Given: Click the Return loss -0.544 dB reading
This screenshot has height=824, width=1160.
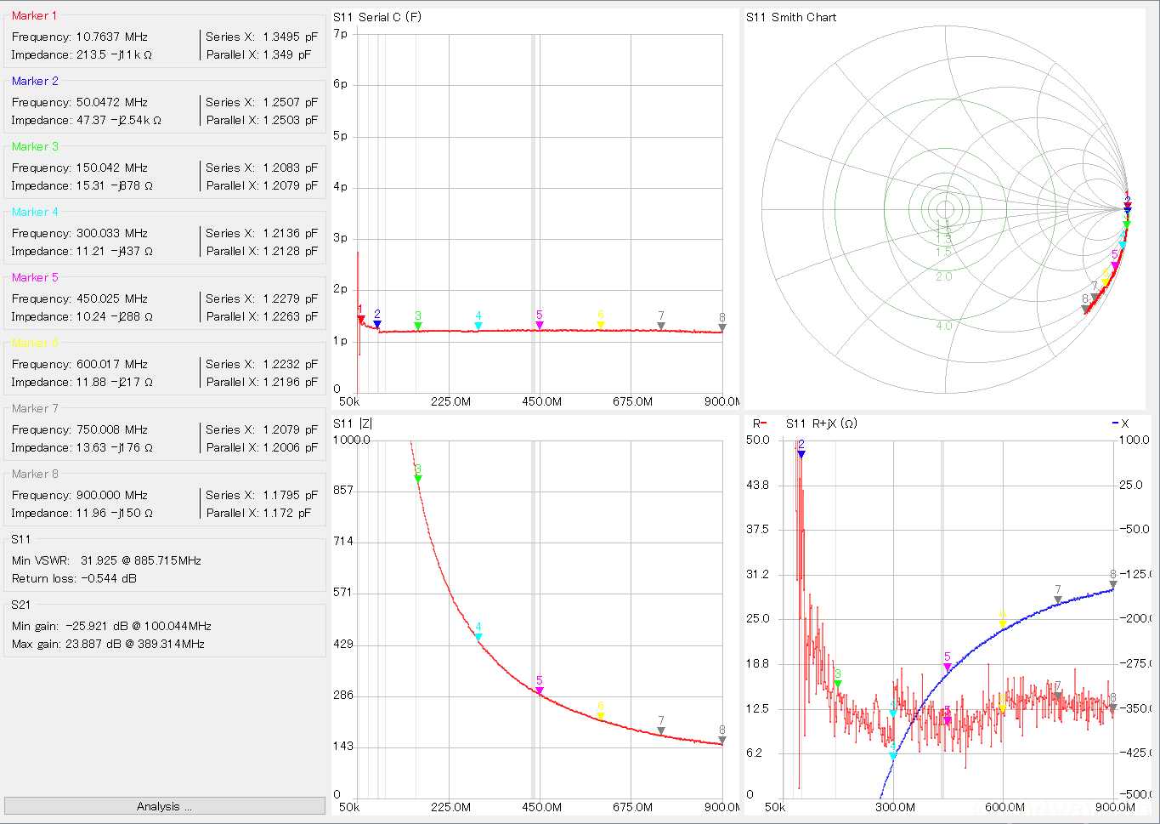Looking at the screenshot, I should tap(74, 578).
